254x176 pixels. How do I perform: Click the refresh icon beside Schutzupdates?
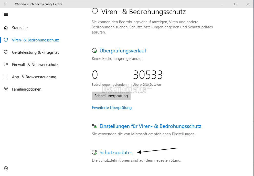point(94,152)
